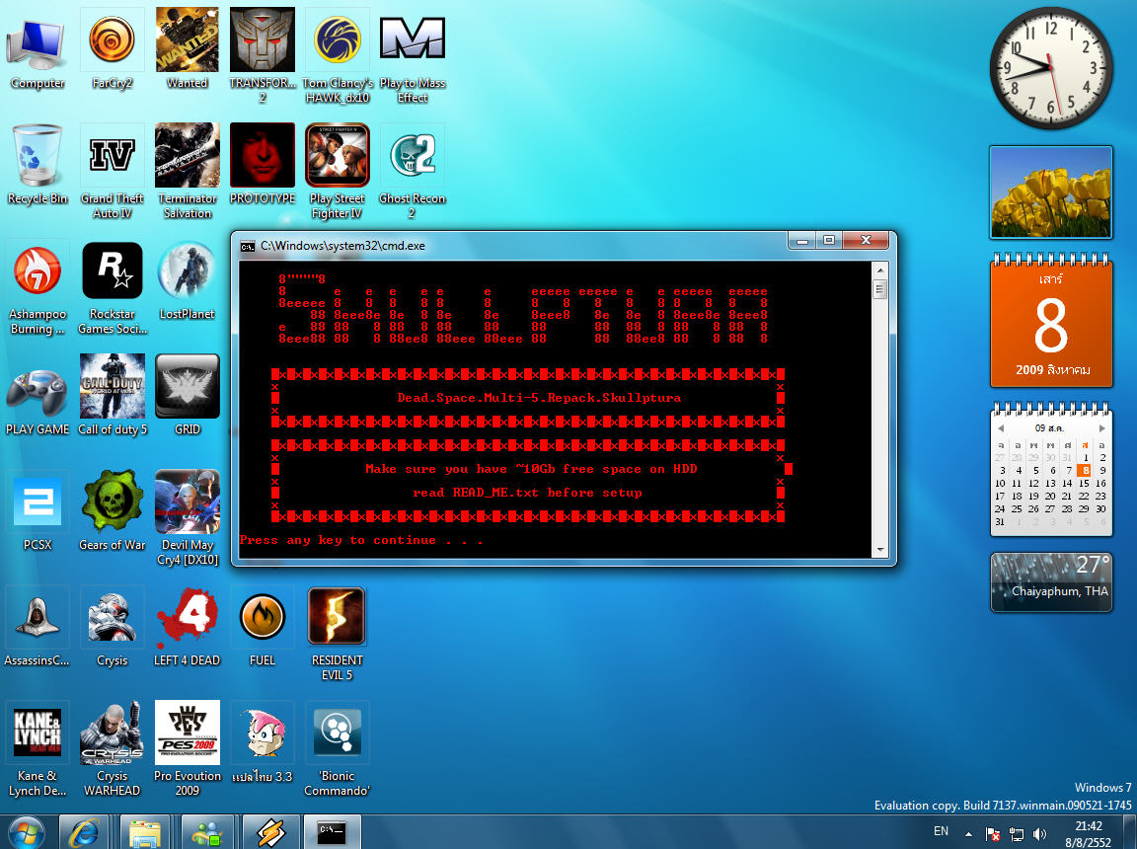
Task: Open the Transformers 2 shortcut
Action: click(x=263, y=55)
